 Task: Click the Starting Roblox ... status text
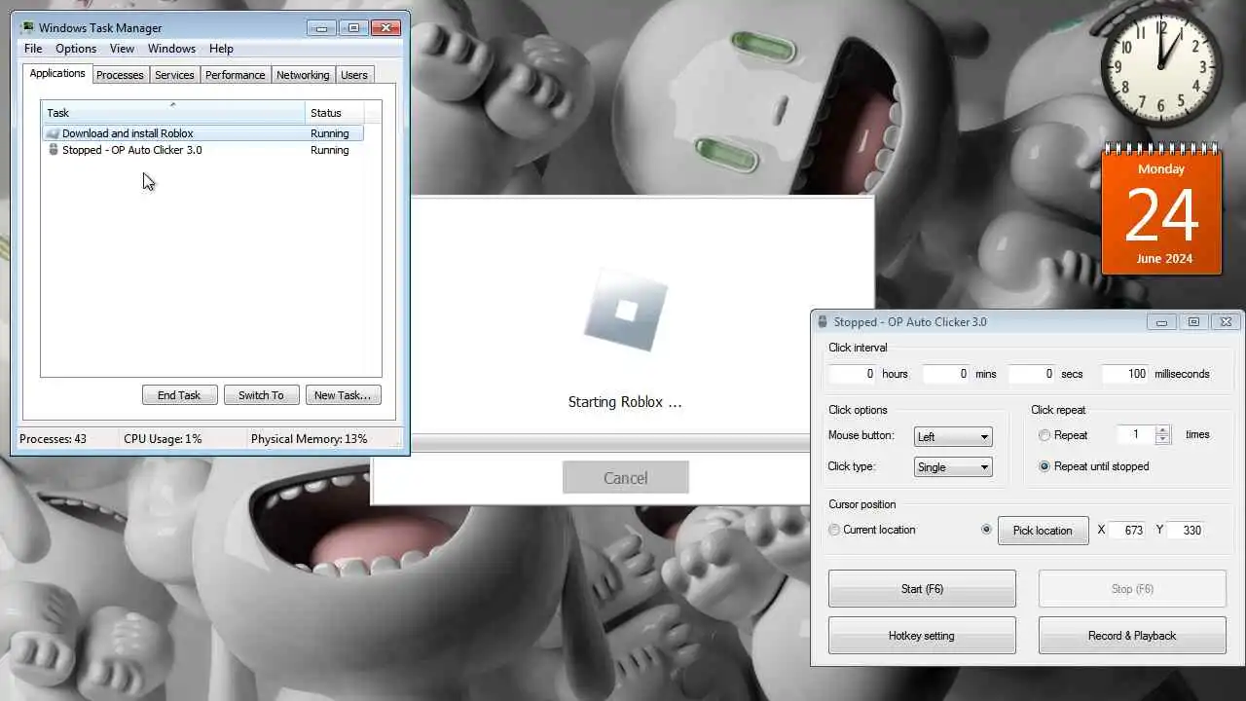[625, 402]
